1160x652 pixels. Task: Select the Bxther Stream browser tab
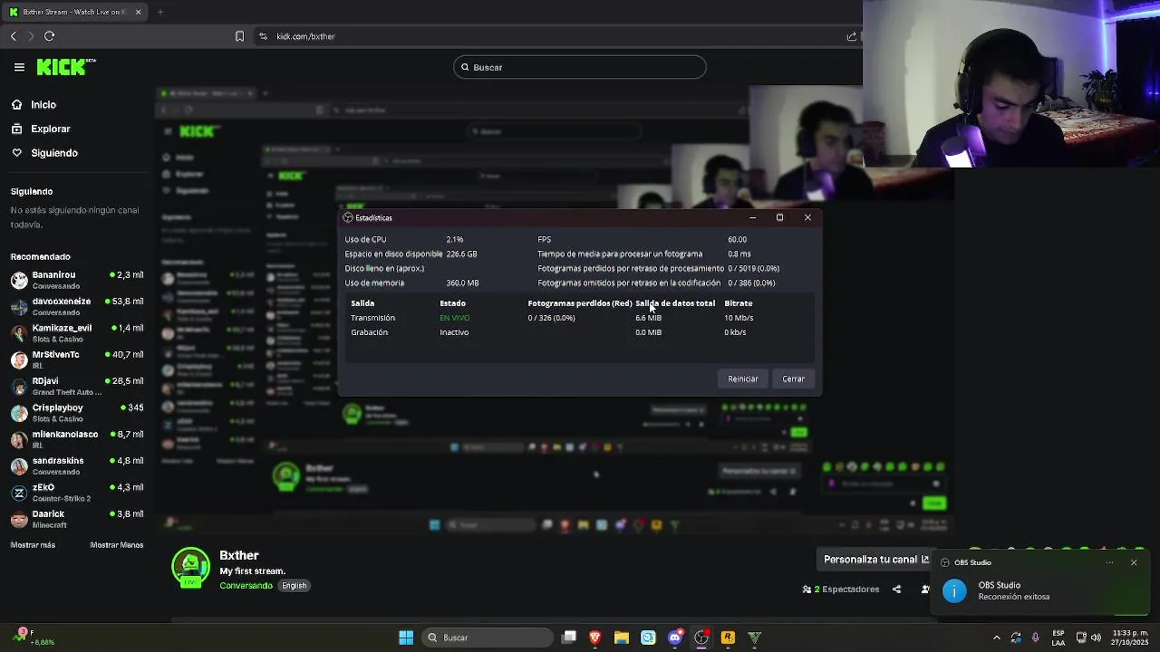(74, 12)
